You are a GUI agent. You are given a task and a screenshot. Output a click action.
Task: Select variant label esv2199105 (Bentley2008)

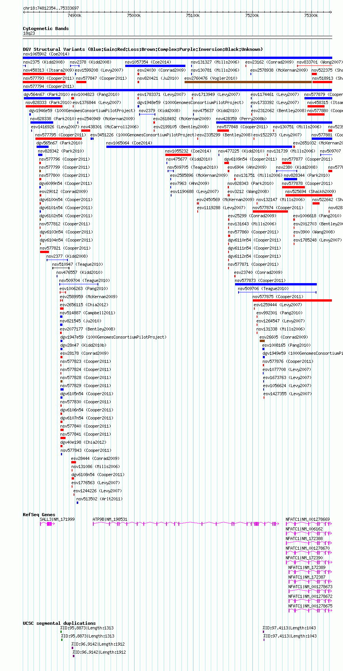click(x=181, y=127)
